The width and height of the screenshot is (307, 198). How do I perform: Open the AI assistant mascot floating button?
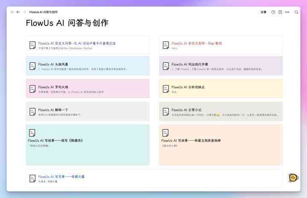click(293, 178)
